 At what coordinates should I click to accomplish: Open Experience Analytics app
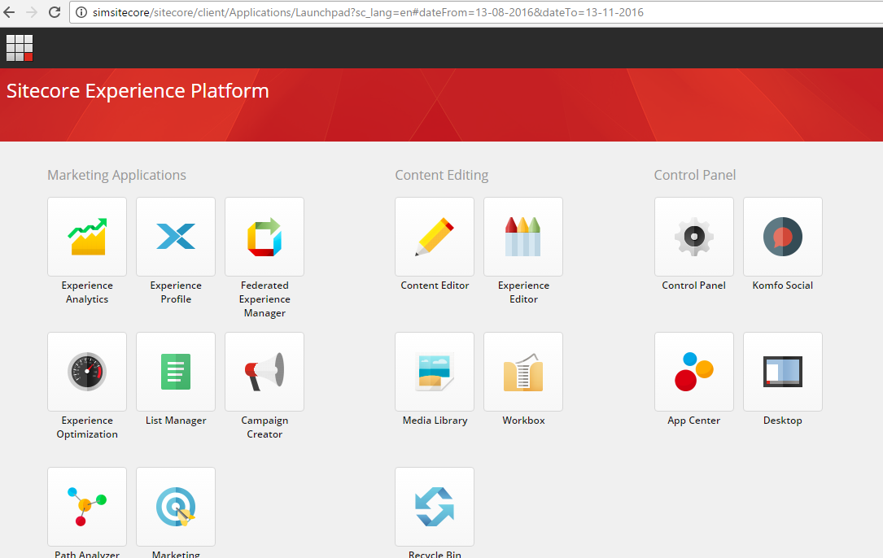[x=87, y=237]
